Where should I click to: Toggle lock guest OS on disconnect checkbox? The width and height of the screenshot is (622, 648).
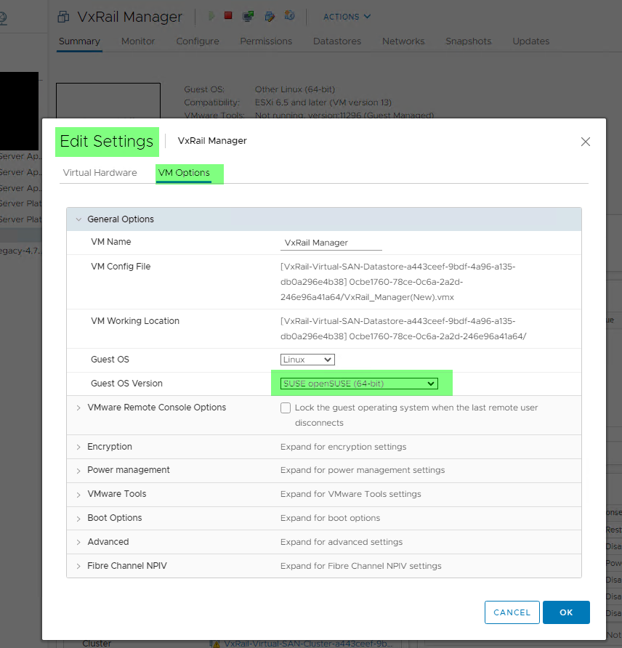(x=286, y=408)
